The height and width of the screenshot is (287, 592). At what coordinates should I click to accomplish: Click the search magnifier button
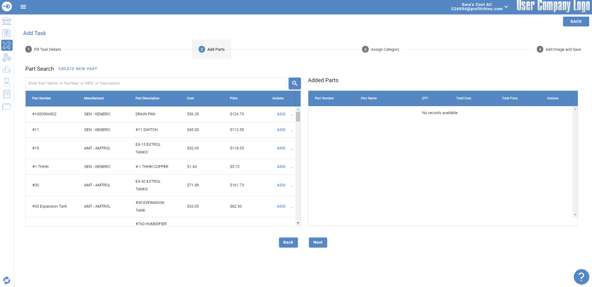tap(294, 83)
